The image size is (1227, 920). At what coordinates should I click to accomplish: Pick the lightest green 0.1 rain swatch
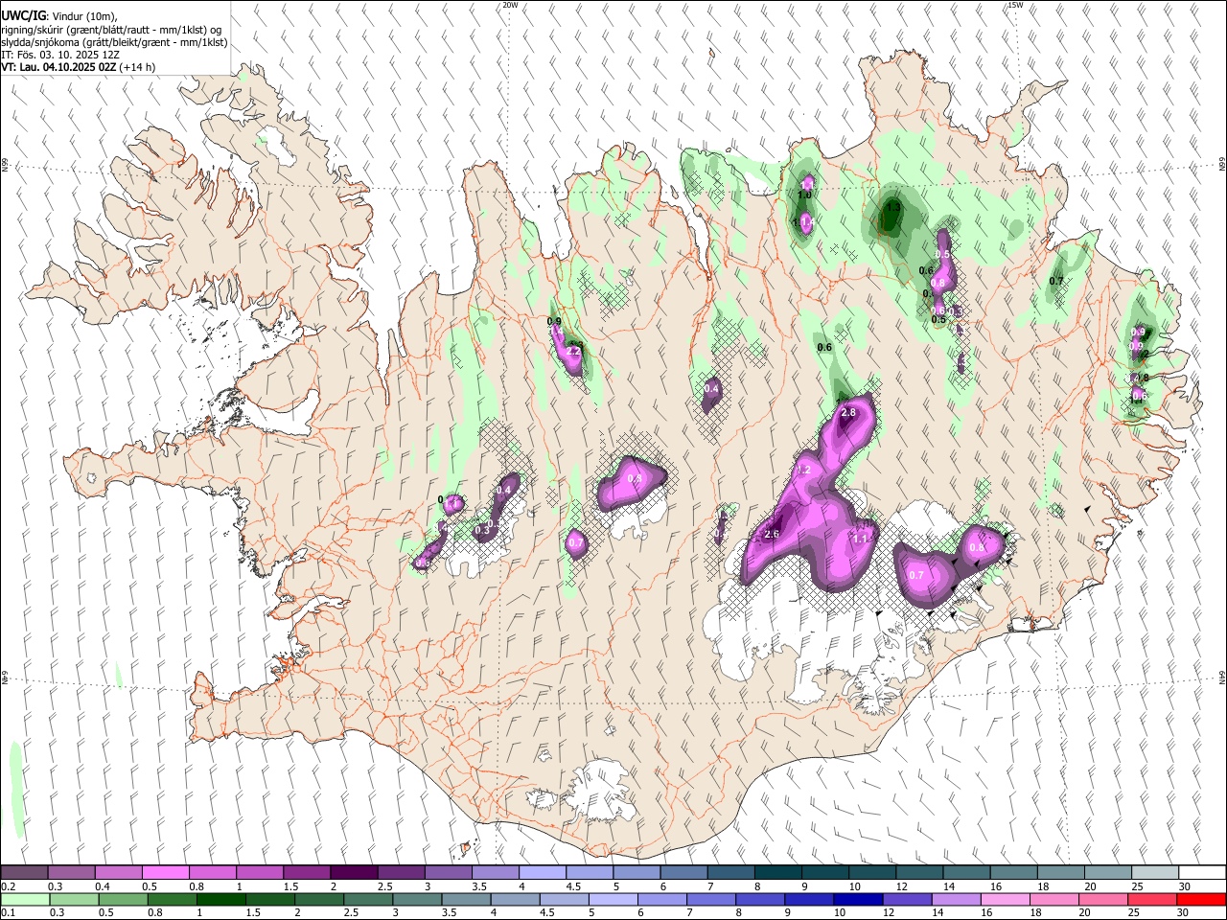click(x=24, y=899)
